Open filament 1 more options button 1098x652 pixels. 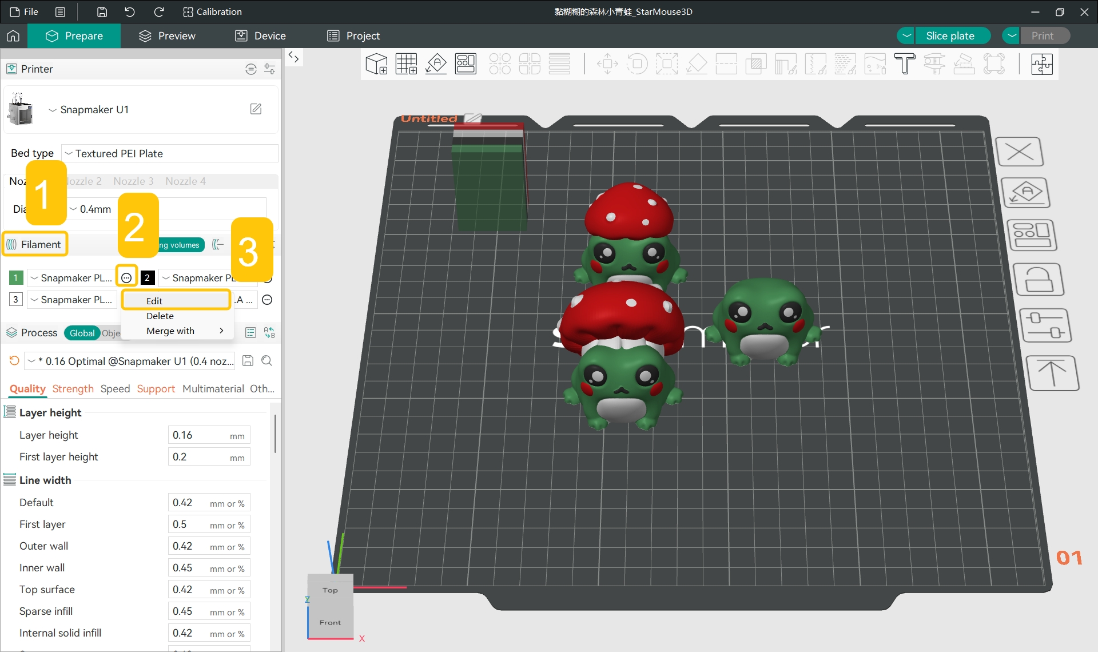point(126,278)
